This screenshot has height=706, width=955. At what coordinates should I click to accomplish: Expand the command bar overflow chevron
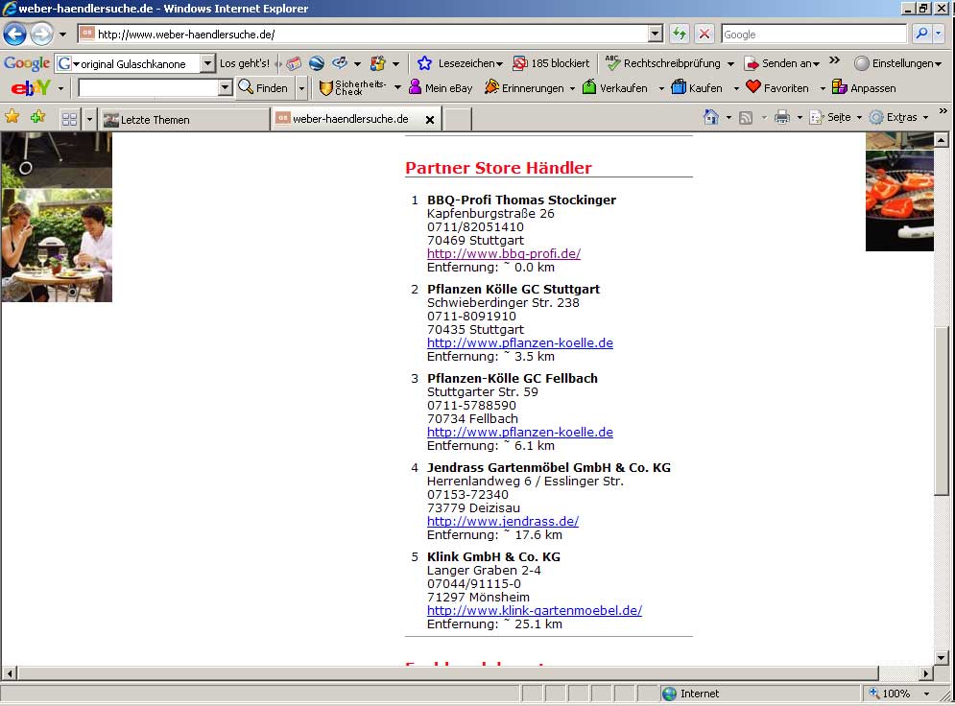[x=943, y=110]
